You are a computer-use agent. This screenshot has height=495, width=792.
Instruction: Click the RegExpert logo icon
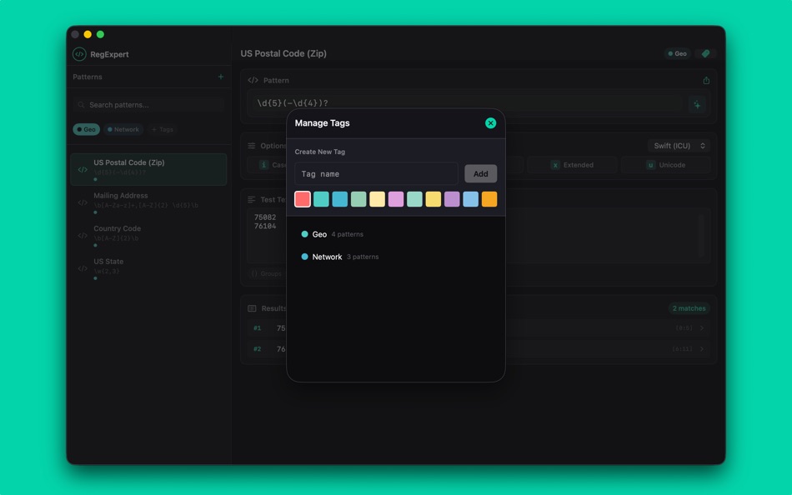79,54
